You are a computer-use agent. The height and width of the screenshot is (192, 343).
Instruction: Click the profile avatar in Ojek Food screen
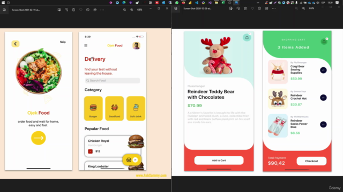136,45
